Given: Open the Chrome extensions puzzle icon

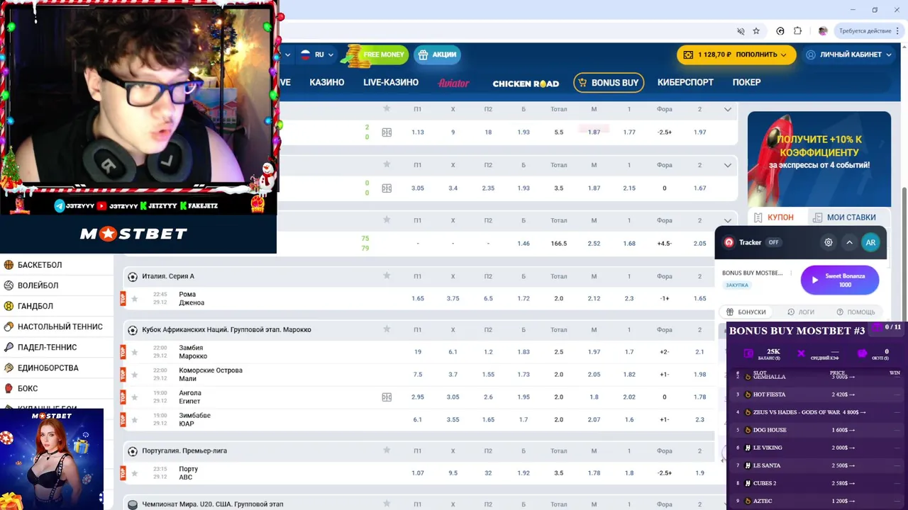Looking at the screenshot, I should tap(797, 31).
